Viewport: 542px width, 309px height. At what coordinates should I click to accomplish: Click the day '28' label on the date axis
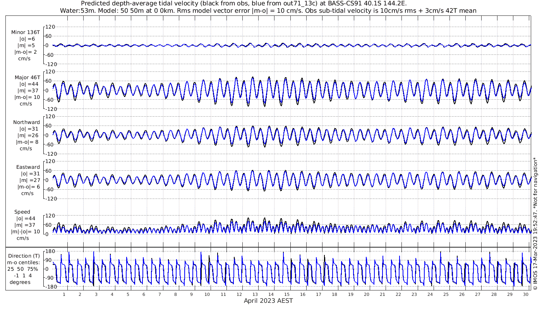point(494,294)
